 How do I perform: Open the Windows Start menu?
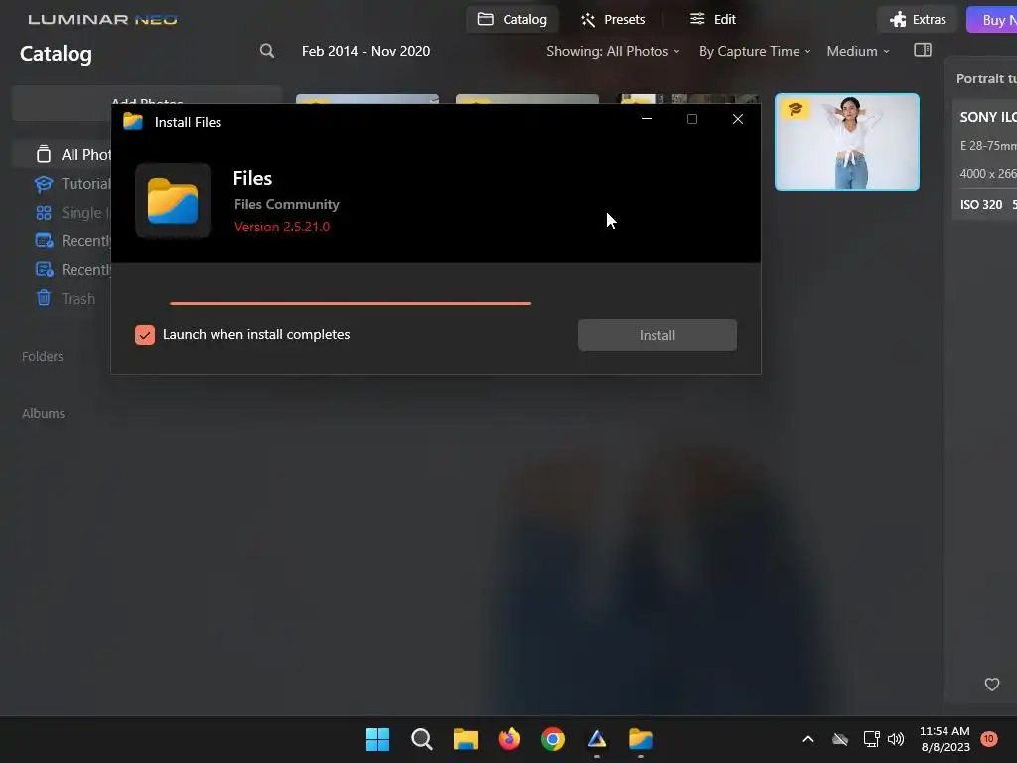(x=377, y=739)
